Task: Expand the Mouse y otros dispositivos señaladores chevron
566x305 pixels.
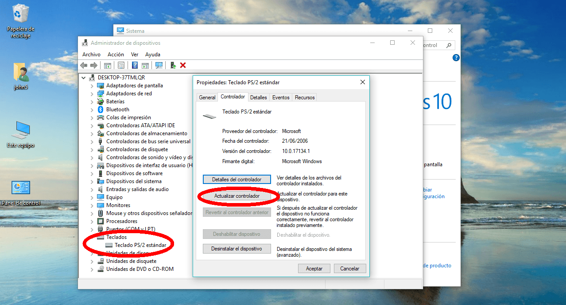Action: point(92,213)
